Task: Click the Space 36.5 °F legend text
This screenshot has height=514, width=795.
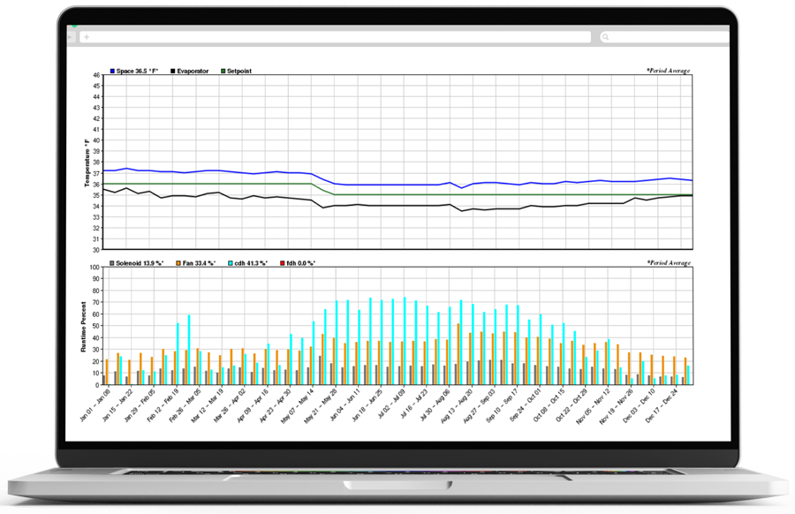Action: pyautogui.click(x=137, y=71)
